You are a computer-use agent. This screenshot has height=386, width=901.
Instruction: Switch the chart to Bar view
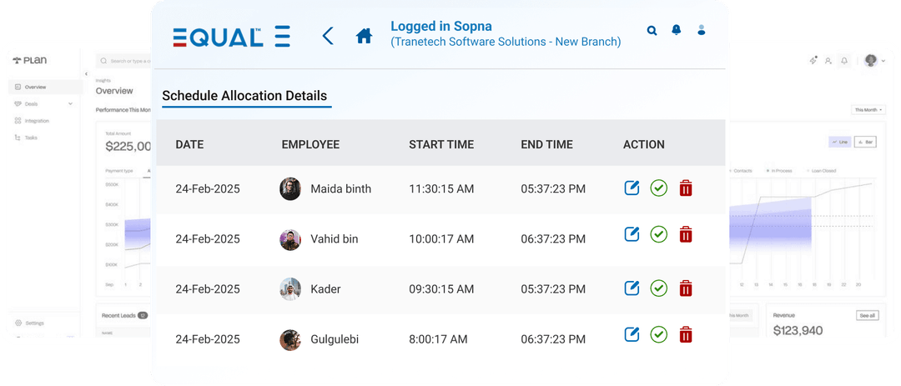coord(864,143)
